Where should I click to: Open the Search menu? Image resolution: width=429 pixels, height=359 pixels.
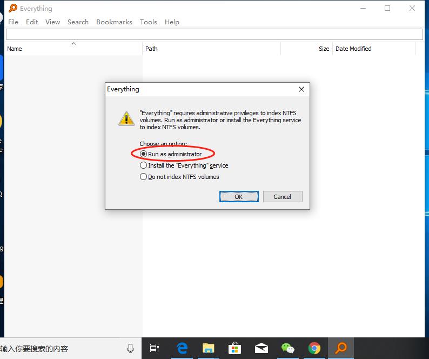coord(78,22)
